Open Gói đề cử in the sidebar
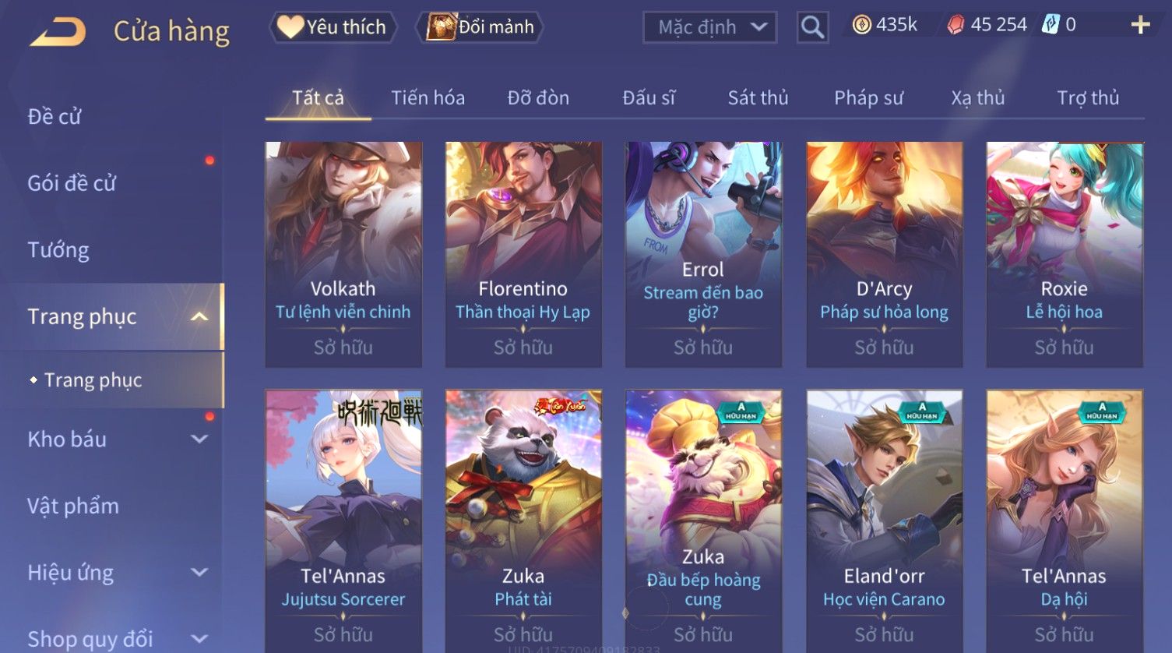The width and height of the screenshot is (1172, 653). [x=72, y=183]
